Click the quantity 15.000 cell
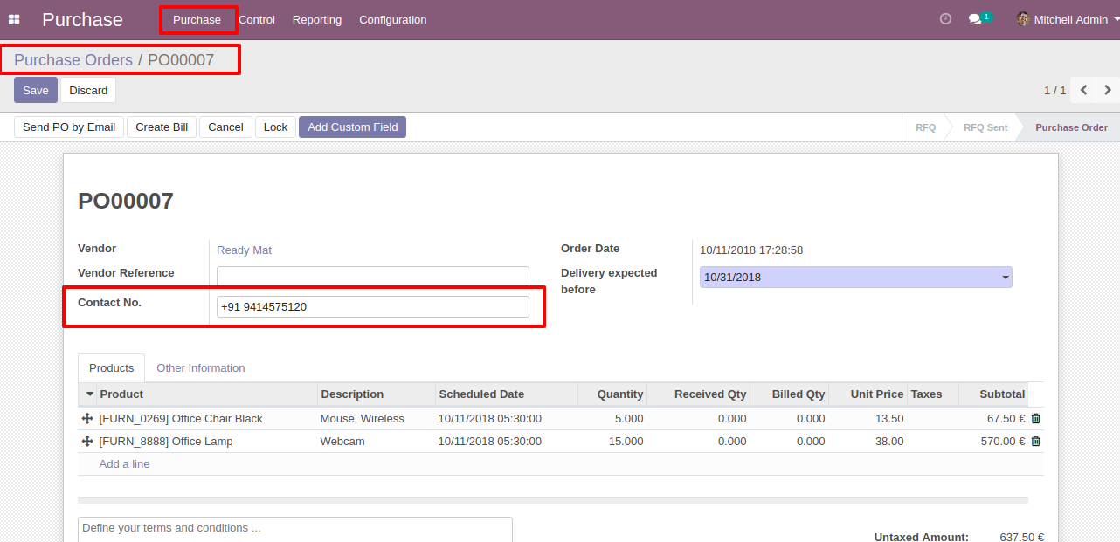The height and width of the screenshot is (542, 1120). (612, 442)
